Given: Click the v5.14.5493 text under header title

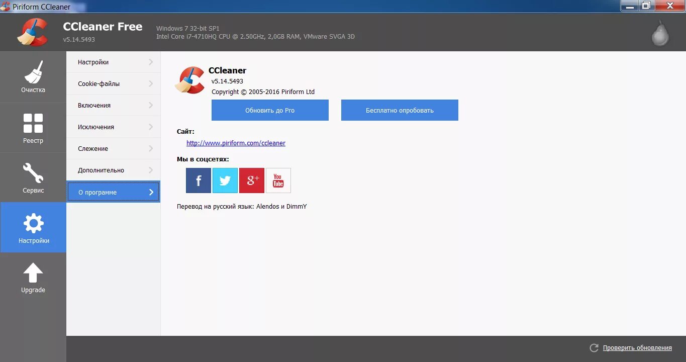Looking at the screenshot, I should point(79,39).
